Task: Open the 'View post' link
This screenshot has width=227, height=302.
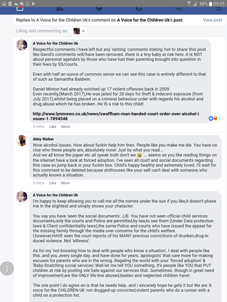Action: [x=212, y=20]
